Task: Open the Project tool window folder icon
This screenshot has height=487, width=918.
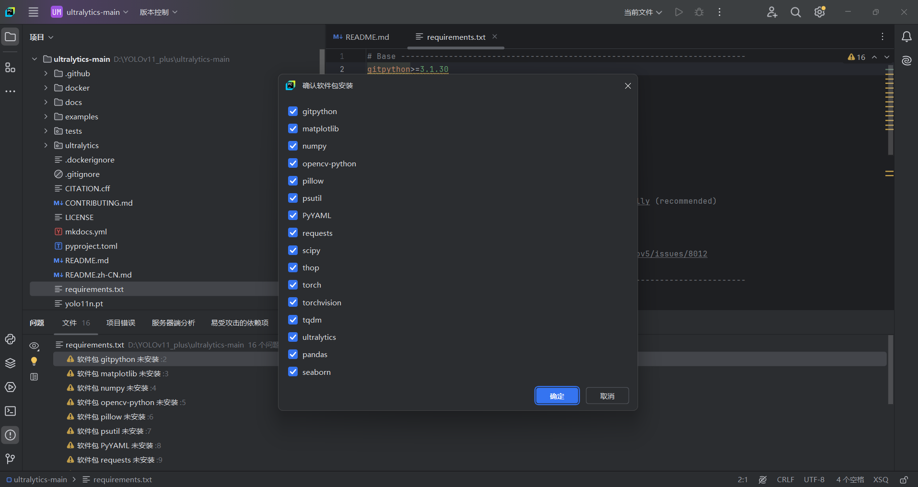Action: coord(10,37)
